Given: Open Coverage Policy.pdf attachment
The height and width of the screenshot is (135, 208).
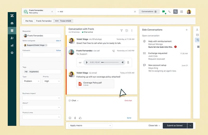Looking at the screenshot, I should pyautogui.click(x=95, y=84).
